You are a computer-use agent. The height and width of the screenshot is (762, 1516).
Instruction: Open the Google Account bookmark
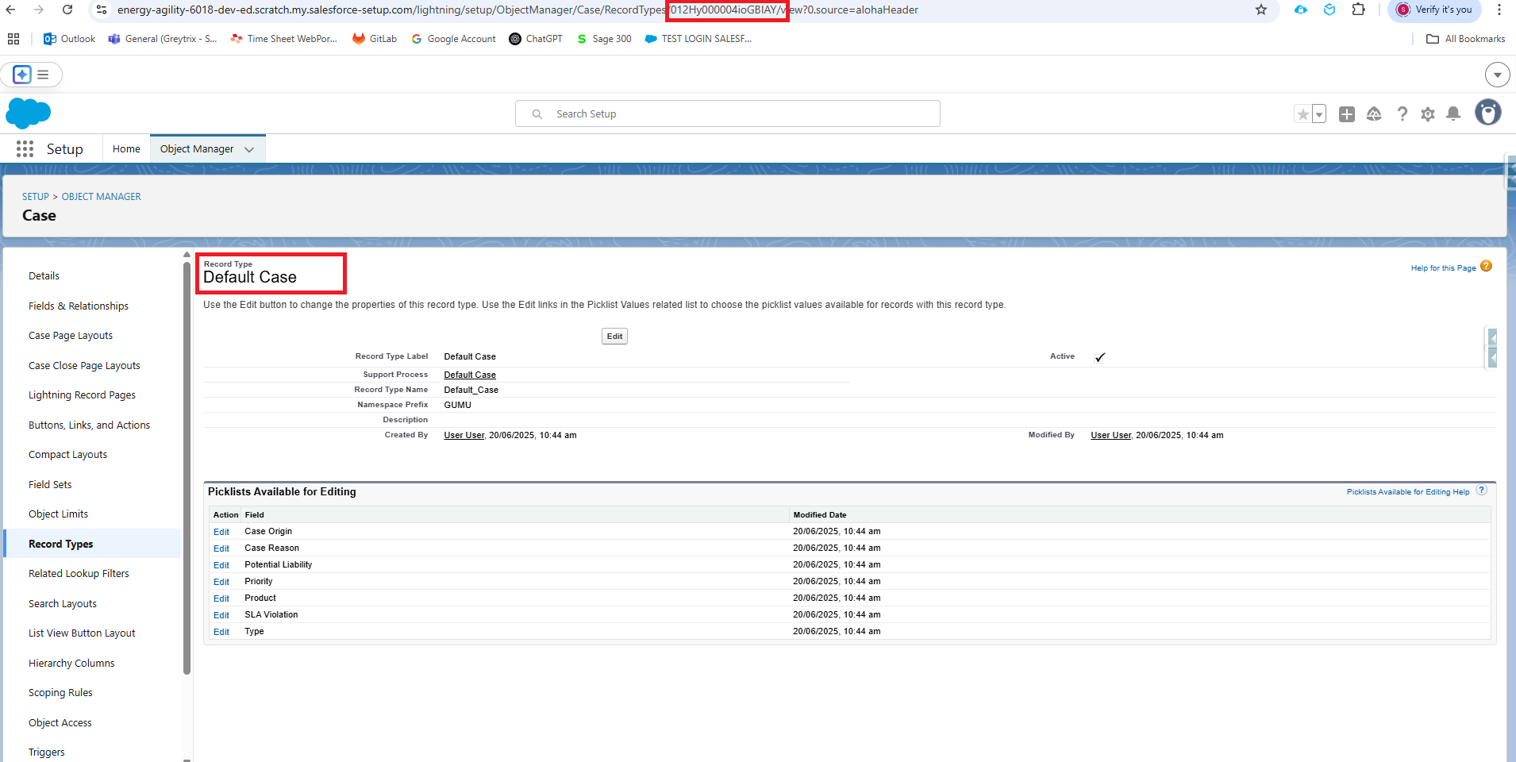click(453, 39)
